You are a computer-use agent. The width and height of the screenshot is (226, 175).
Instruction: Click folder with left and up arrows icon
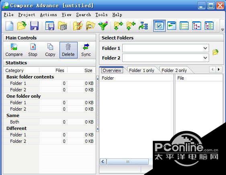131,26
